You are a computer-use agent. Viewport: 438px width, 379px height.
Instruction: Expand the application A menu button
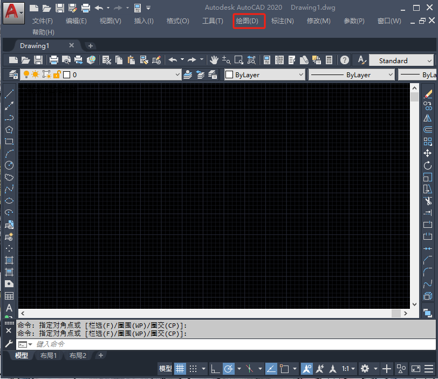(13, 13)
